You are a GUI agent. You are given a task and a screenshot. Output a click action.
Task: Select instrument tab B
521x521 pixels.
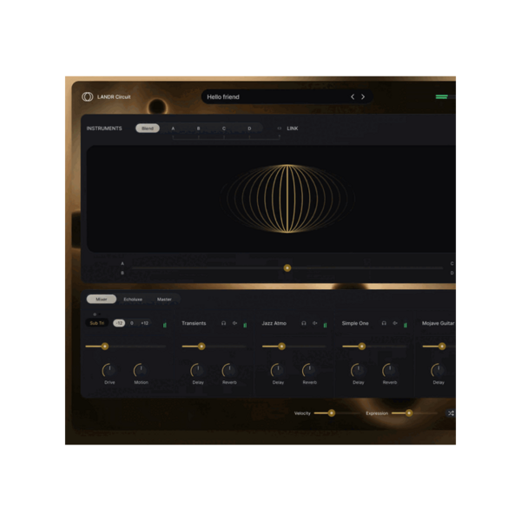click(198, 129)
